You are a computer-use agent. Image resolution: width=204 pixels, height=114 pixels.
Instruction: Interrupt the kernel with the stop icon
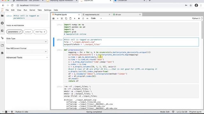pos(79,18)
